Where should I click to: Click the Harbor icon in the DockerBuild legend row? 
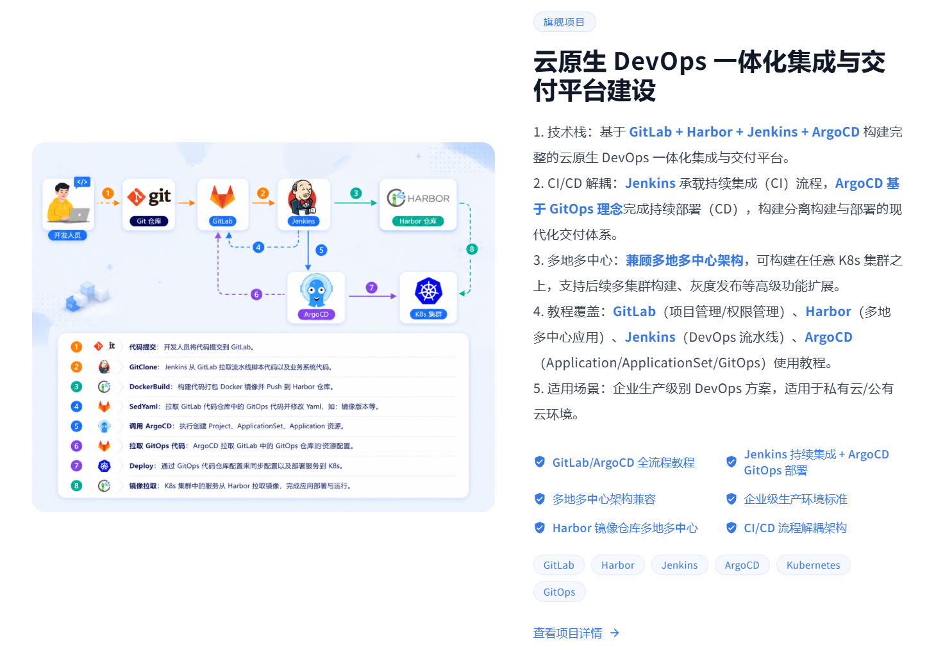point(104,387)
